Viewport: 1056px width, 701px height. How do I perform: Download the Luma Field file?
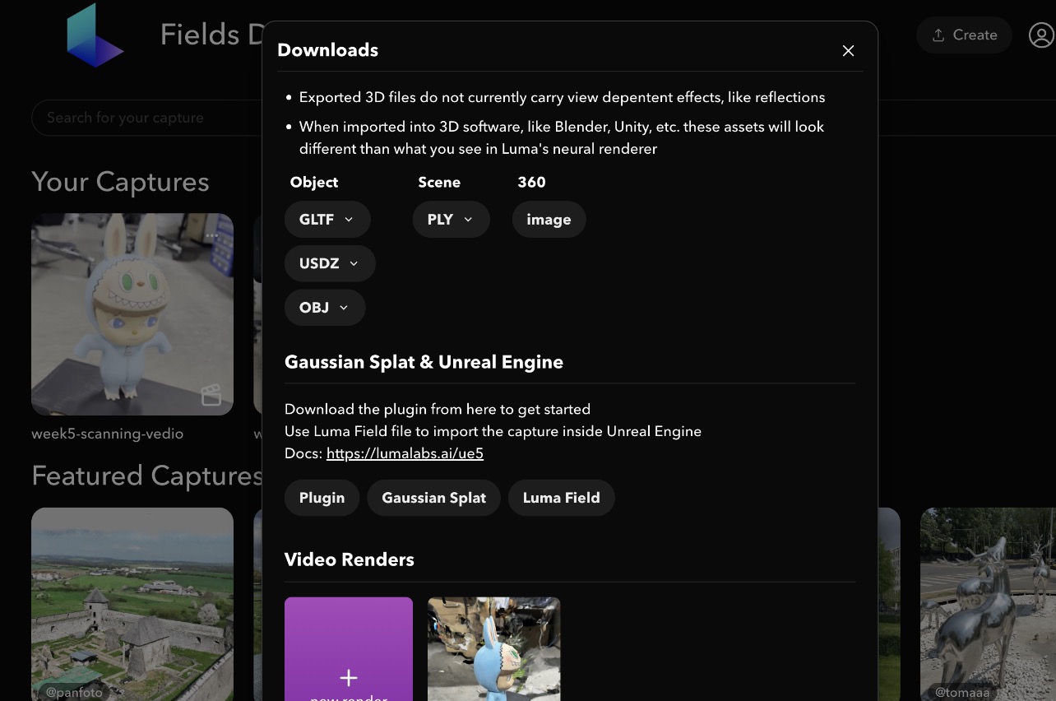561,498
